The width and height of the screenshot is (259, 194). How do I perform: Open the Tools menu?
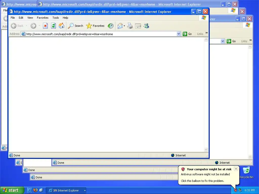55,18
